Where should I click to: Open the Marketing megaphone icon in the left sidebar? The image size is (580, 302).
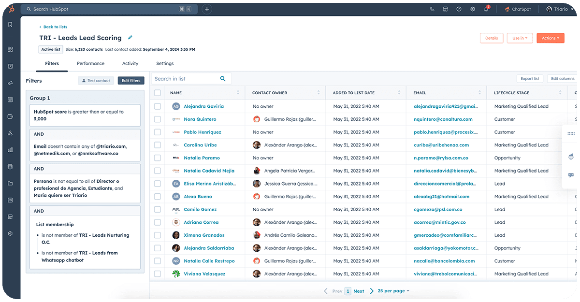pos(10,83)
